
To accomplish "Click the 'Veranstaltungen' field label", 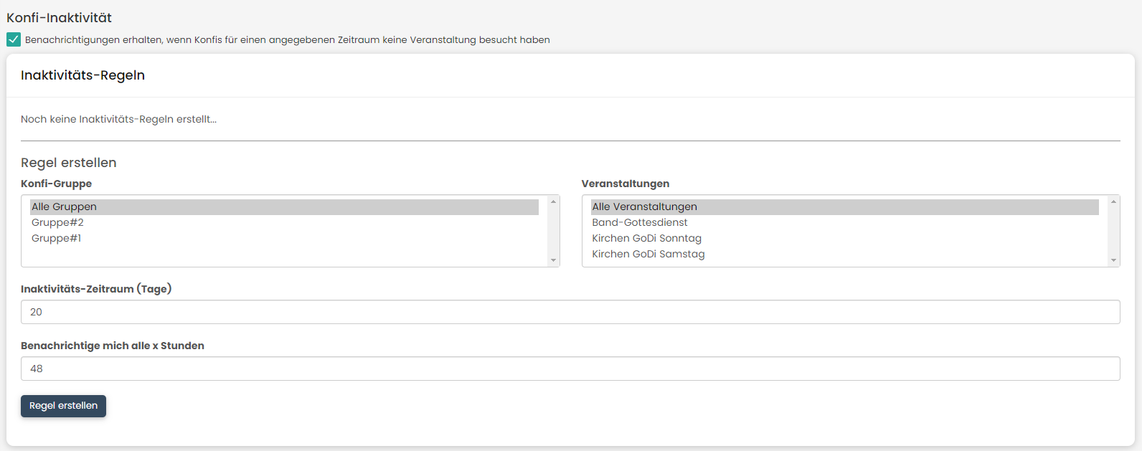I will 626,184.
